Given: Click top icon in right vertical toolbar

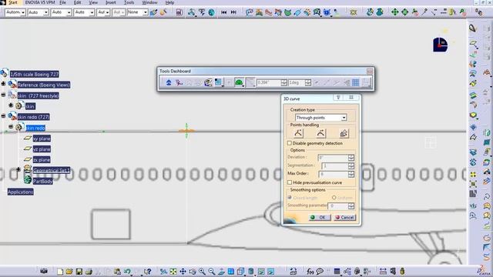Looking at the screenshot, I should (473, 28).
